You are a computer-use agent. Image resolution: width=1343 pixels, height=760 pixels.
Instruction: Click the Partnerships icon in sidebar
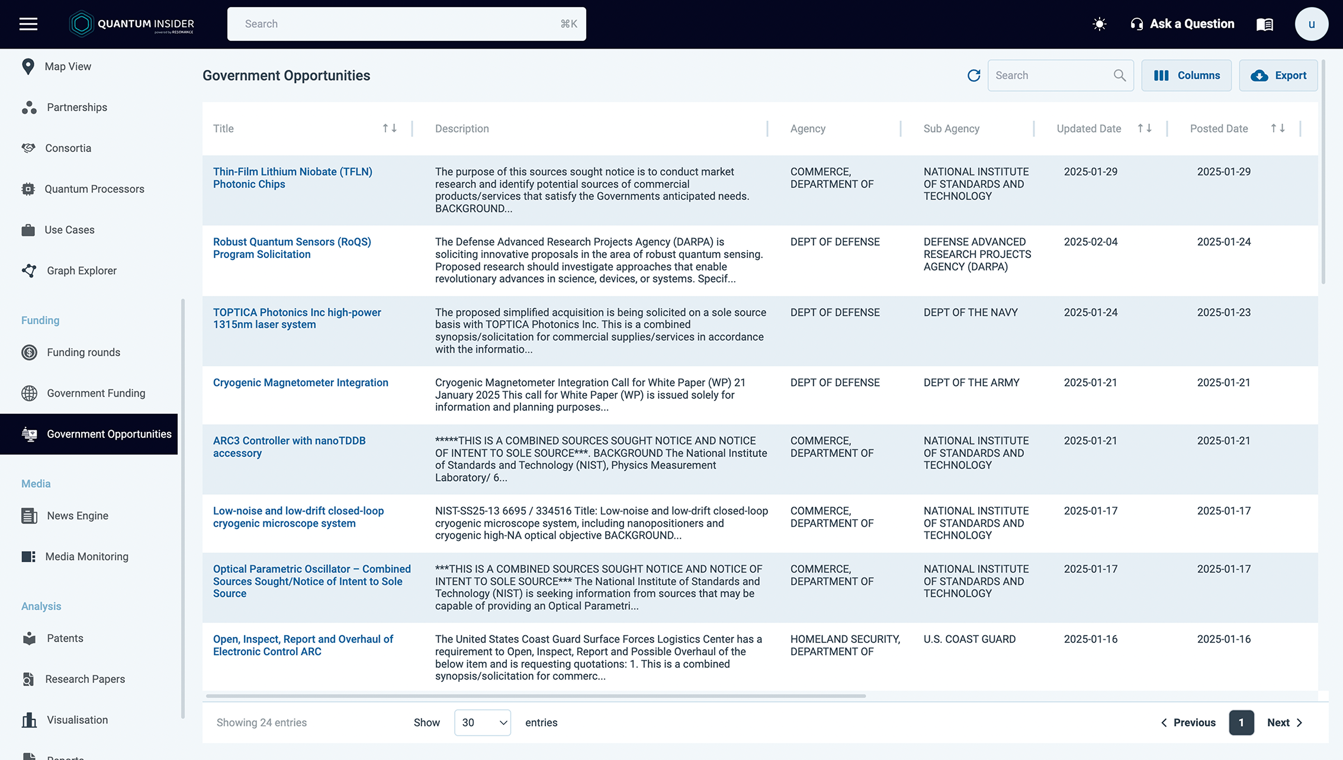tap(29, 107)
